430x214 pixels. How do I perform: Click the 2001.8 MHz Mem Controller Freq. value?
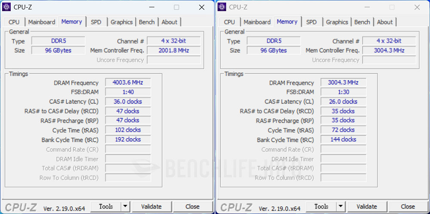coord(174,50)
